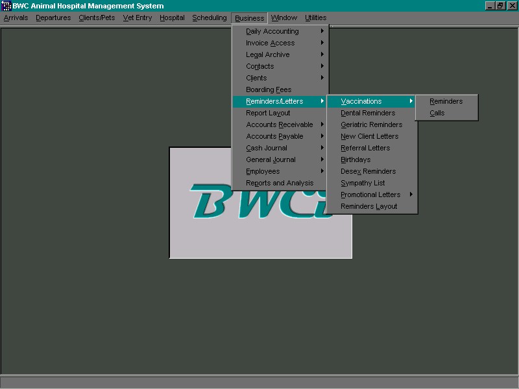This screenshot has width=519, height=389.
Task: Select Calls under Vaccinations
Action: tap(446, 113)
